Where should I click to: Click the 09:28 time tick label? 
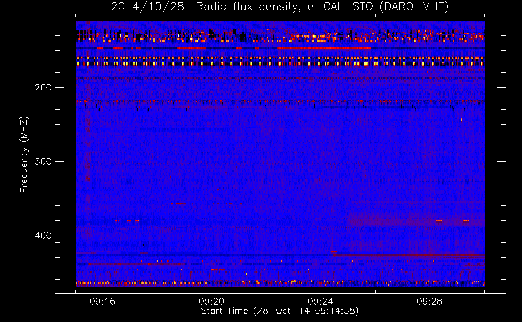pyautogui.click(x=430, y=302)
